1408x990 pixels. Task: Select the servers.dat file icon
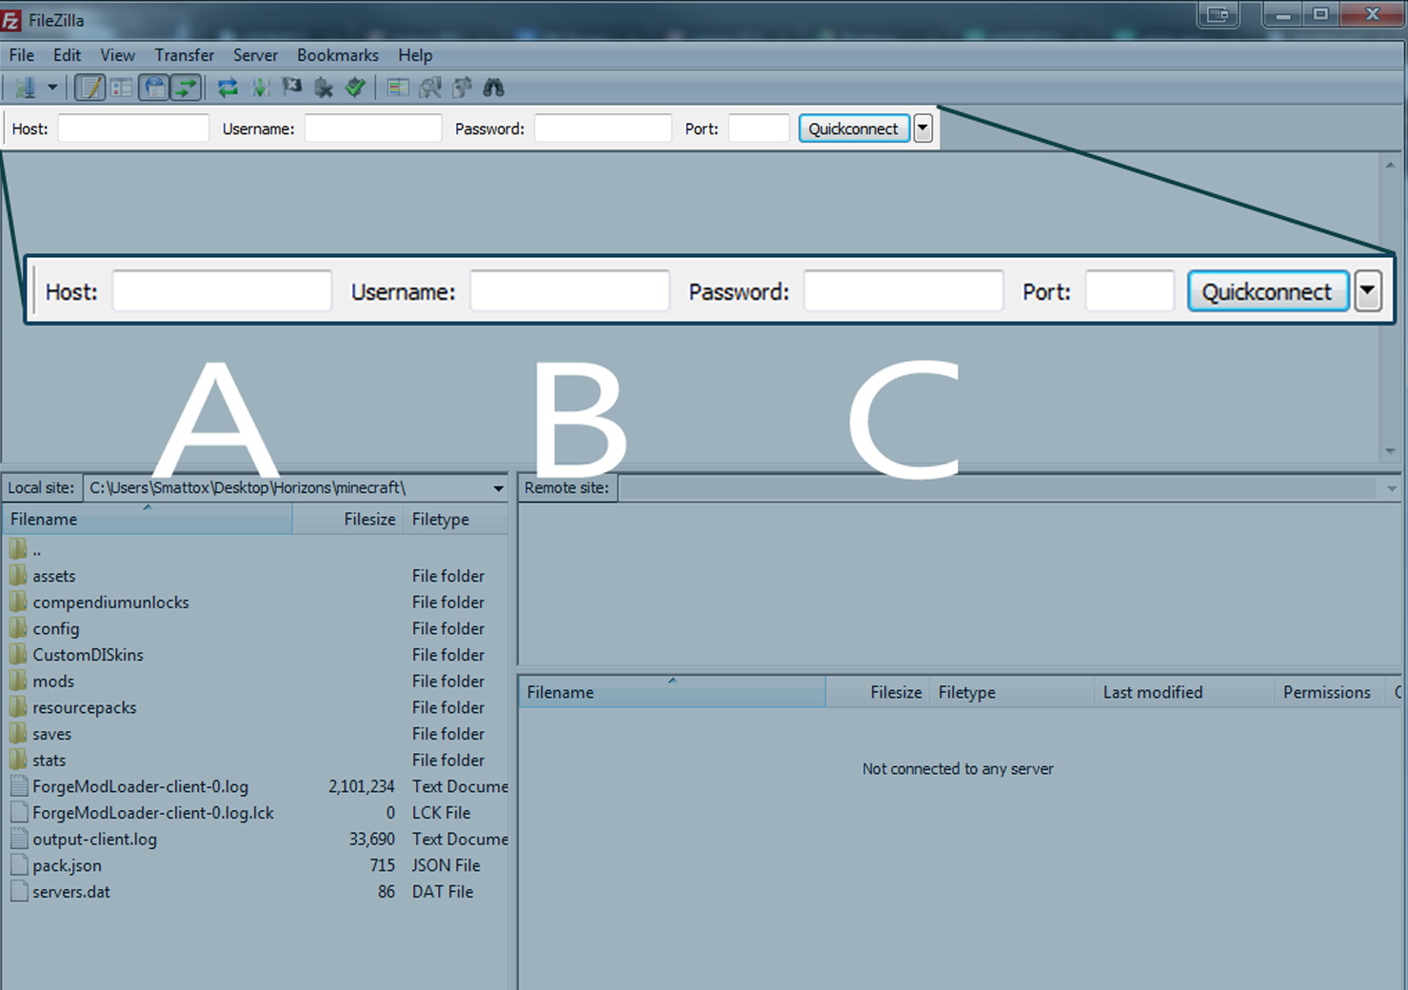coord(19,892)
